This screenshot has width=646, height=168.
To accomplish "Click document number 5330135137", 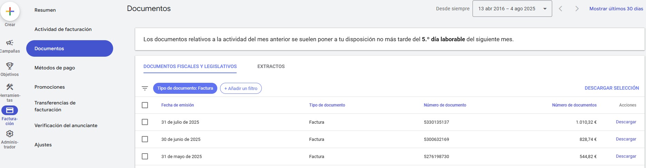I will (436, 122).
